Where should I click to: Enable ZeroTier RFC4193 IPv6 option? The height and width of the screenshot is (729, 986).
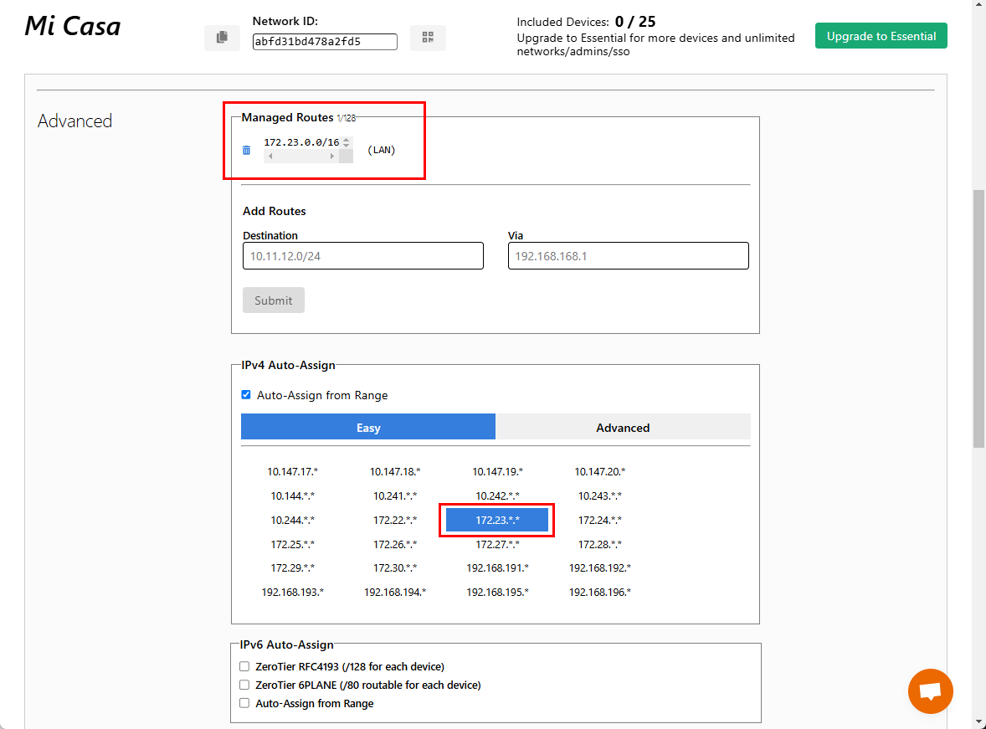244,667
